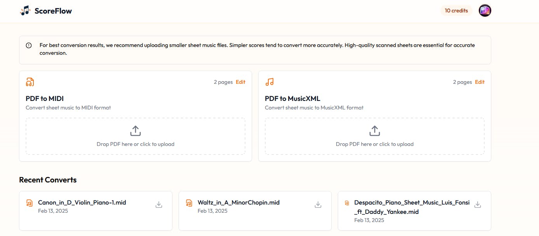The width and height of the screenshot is (539, 236).
Task: Click the ScoreFlow music note logo
Action: coord(25,10)
